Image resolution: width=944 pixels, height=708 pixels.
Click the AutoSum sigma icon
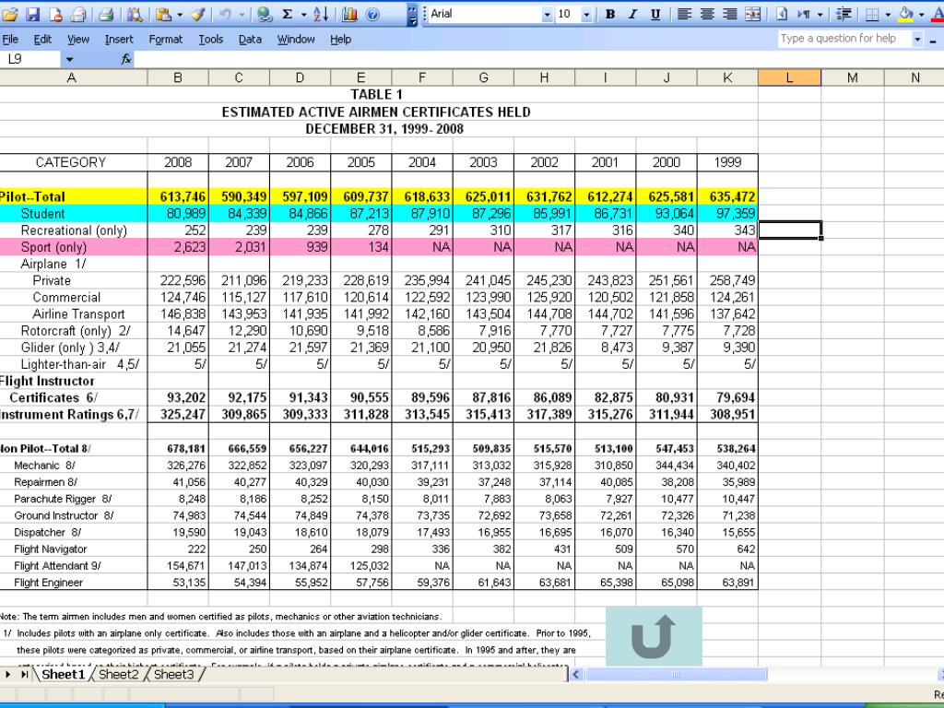click(288, 14)
